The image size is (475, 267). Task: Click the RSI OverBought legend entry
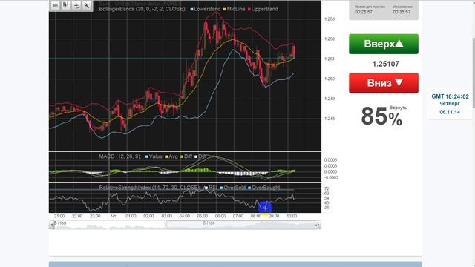(264, 188)
